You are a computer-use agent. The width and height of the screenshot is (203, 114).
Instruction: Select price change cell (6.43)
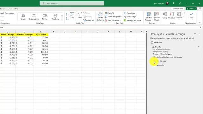[x=8, y=55]
